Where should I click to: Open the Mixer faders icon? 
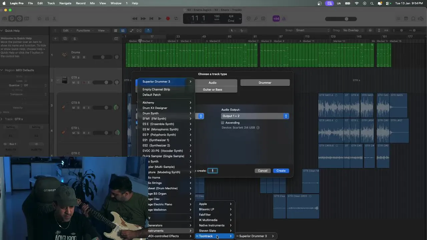click(x=47, y=19)
